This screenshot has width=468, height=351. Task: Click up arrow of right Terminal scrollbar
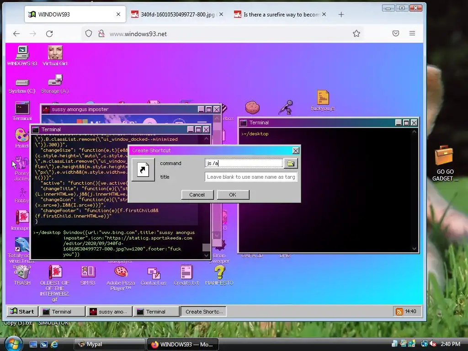(414, 132)
